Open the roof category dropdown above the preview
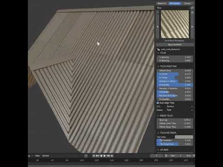The image size is (223, 167). tap(173, 8)
